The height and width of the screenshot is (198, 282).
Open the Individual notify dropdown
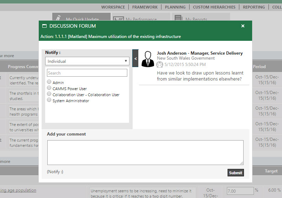pos(87,61)
